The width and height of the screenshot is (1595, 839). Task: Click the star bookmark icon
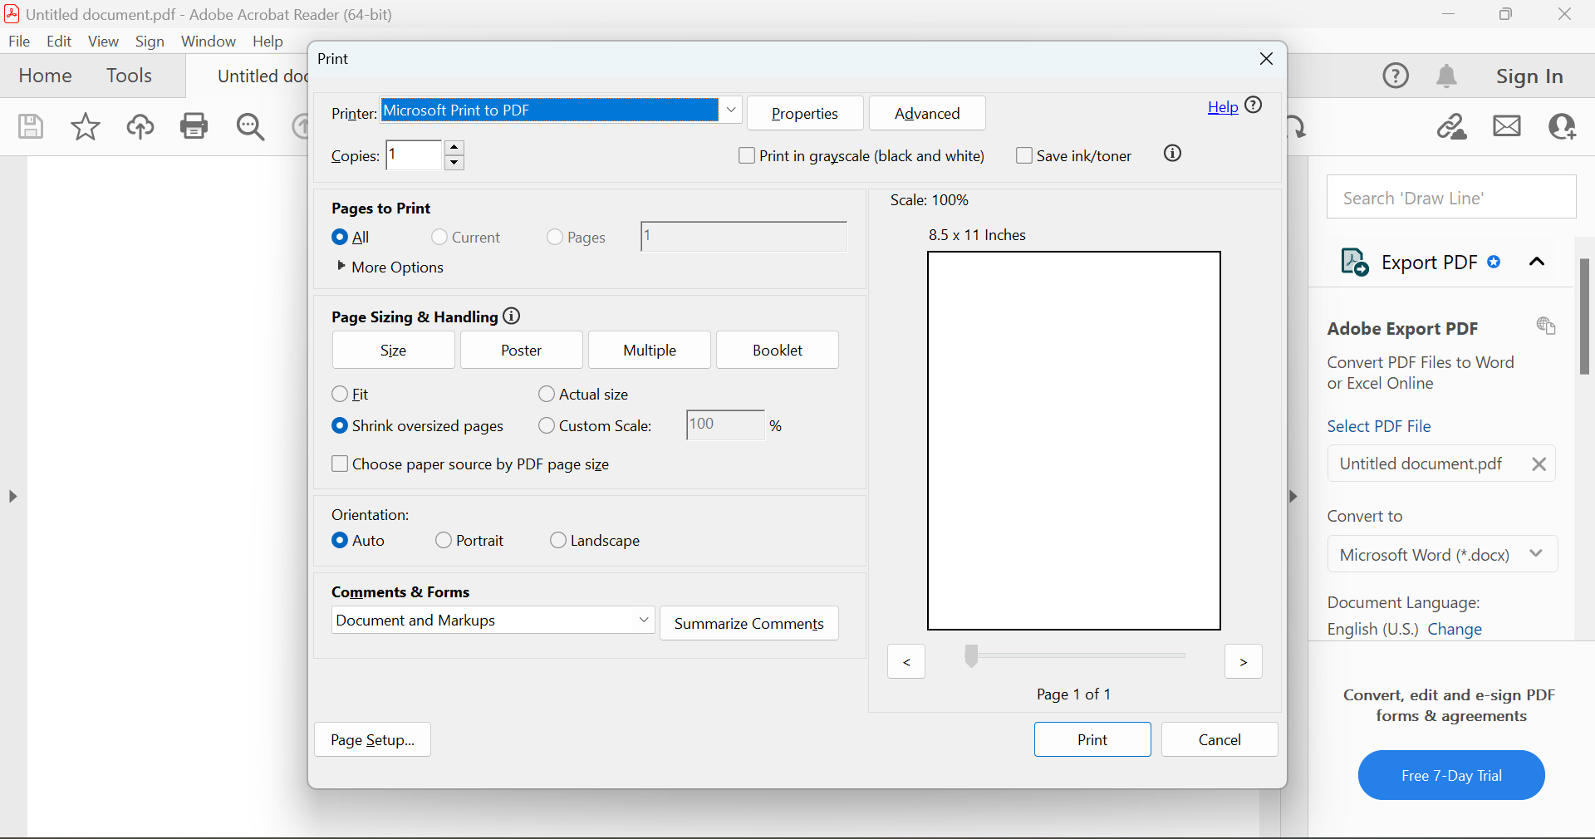85,126
